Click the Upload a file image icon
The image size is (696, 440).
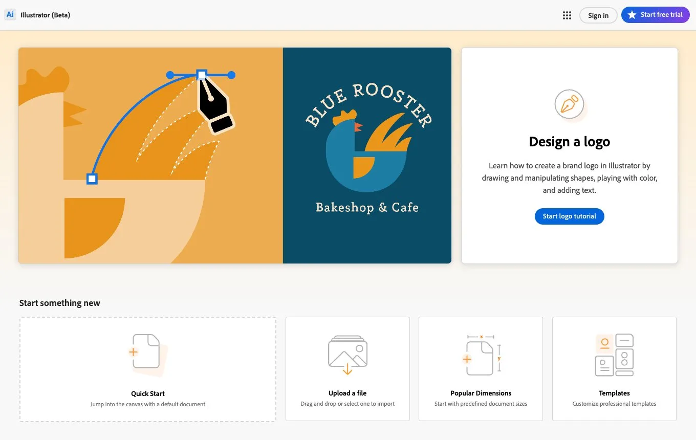point(347,355)
